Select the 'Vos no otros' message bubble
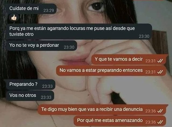 click(30, 96)
